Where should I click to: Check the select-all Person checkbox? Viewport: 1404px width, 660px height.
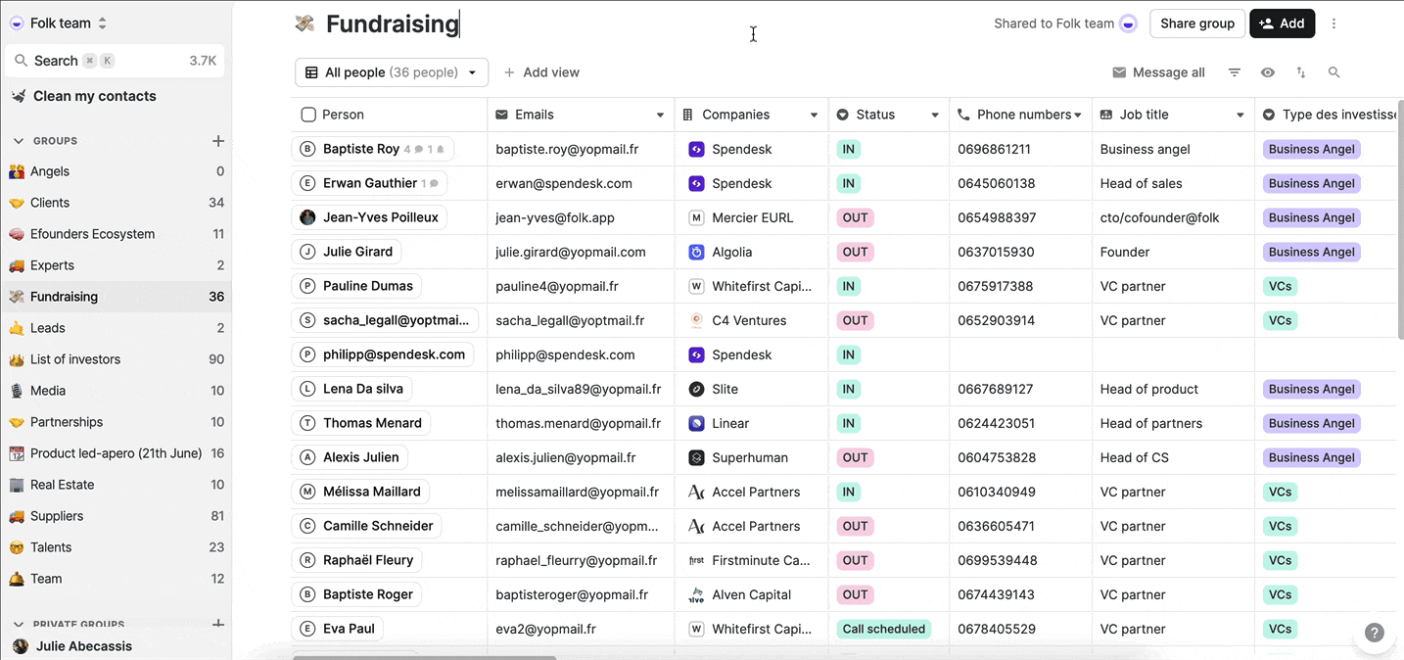pyautogui.click(x=308, y=115)
